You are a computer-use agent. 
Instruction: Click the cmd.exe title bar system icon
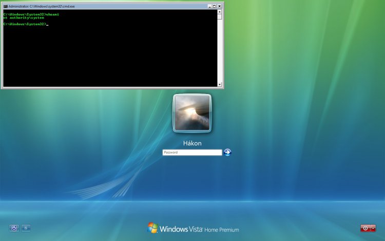[6, 6]
